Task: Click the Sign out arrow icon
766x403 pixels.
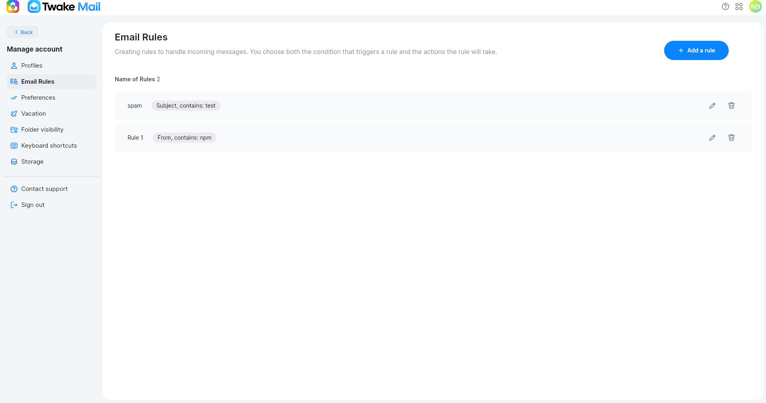Action: pos(14,205)
